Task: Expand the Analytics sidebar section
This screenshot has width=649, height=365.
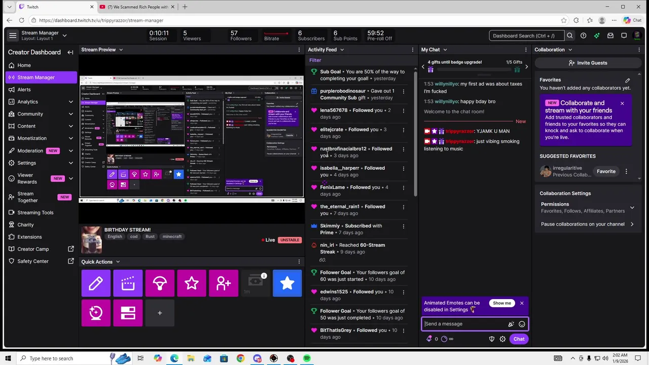Action: point(70,102)
